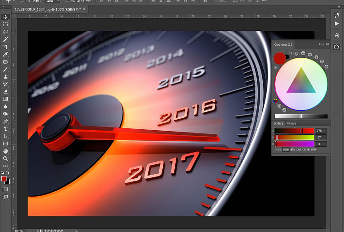Select the Coolorus 2.5 panel tab
The height and width of the screenshot is (232, 344).
(283, 44)
